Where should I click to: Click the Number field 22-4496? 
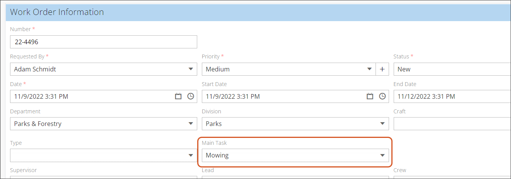tap(103, 42)
